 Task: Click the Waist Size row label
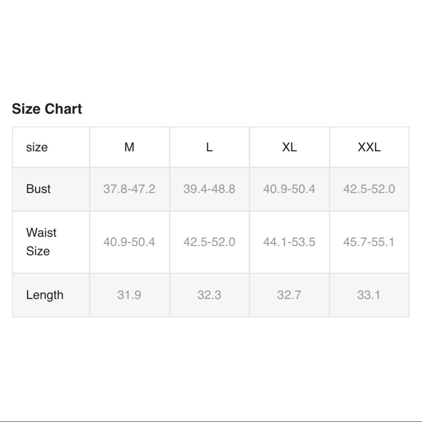click(x=41, y=242)
